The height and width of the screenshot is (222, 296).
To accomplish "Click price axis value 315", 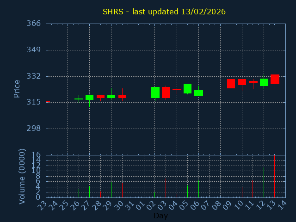I will 34,102.
